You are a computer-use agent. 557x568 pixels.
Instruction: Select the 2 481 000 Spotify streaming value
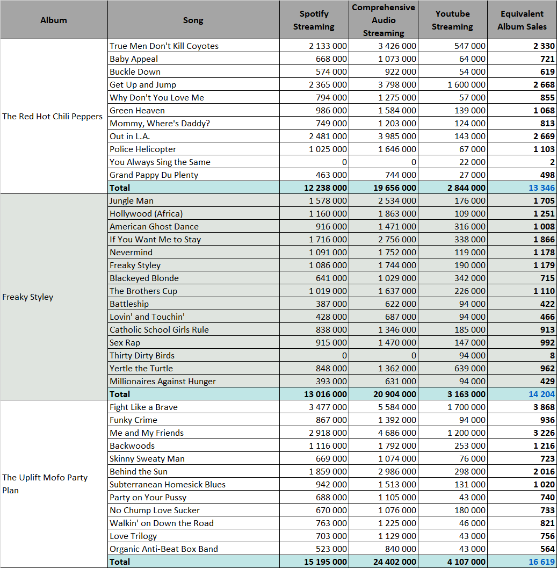pos(314,136)
